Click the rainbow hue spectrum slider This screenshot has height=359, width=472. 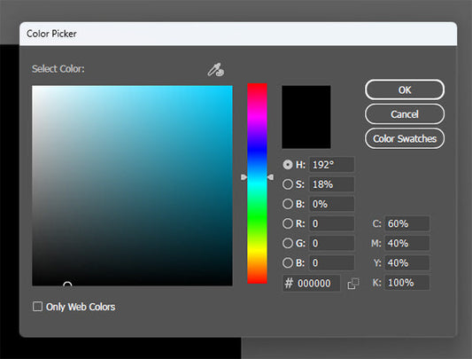coord(257,183)
